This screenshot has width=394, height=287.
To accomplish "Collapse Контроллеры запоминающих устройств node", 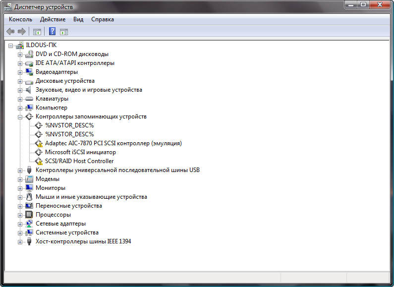I will pyautogui.click(x=20, y=116).
